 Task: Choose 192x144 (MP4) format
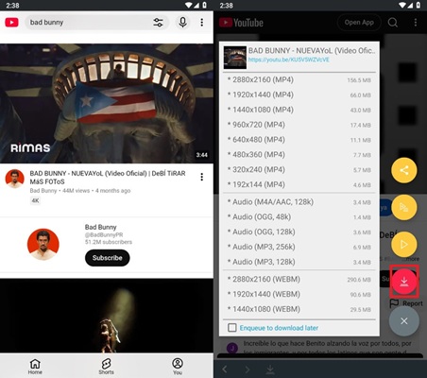click(299, 184)
